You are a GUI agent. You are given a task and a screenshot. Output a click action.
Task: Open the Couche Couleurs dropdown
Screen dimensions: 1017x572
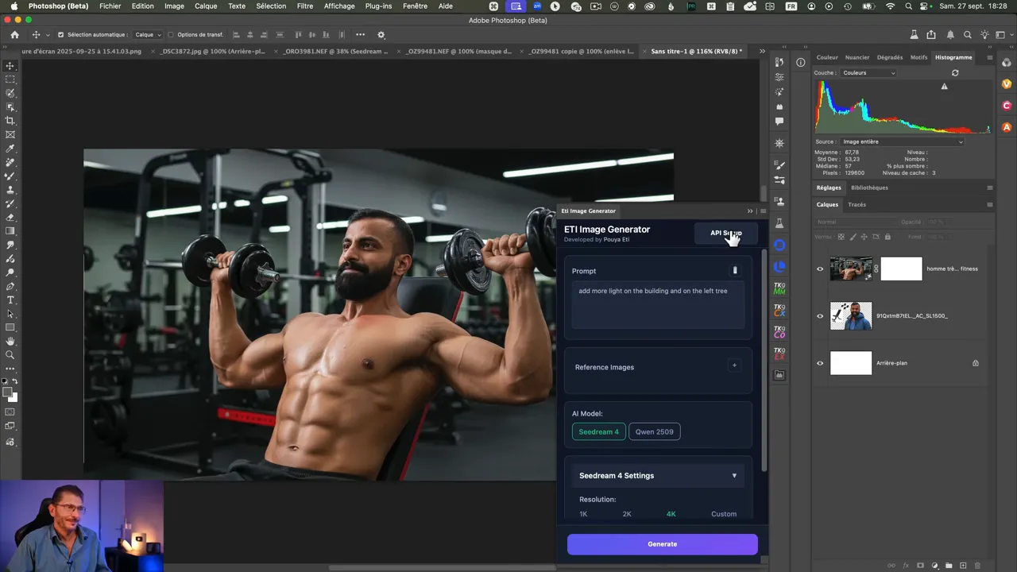pos(868,73)
